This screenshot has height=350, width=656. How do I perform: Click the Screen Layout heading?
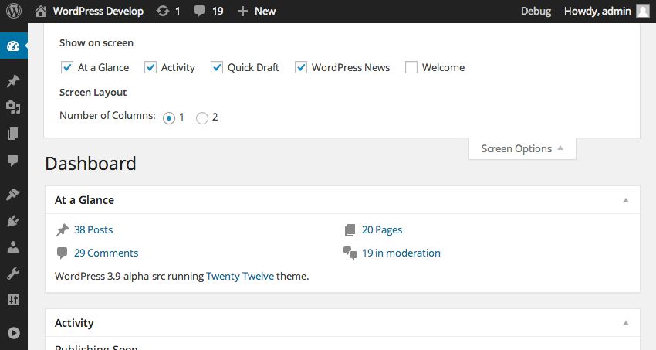click(93, 93)
